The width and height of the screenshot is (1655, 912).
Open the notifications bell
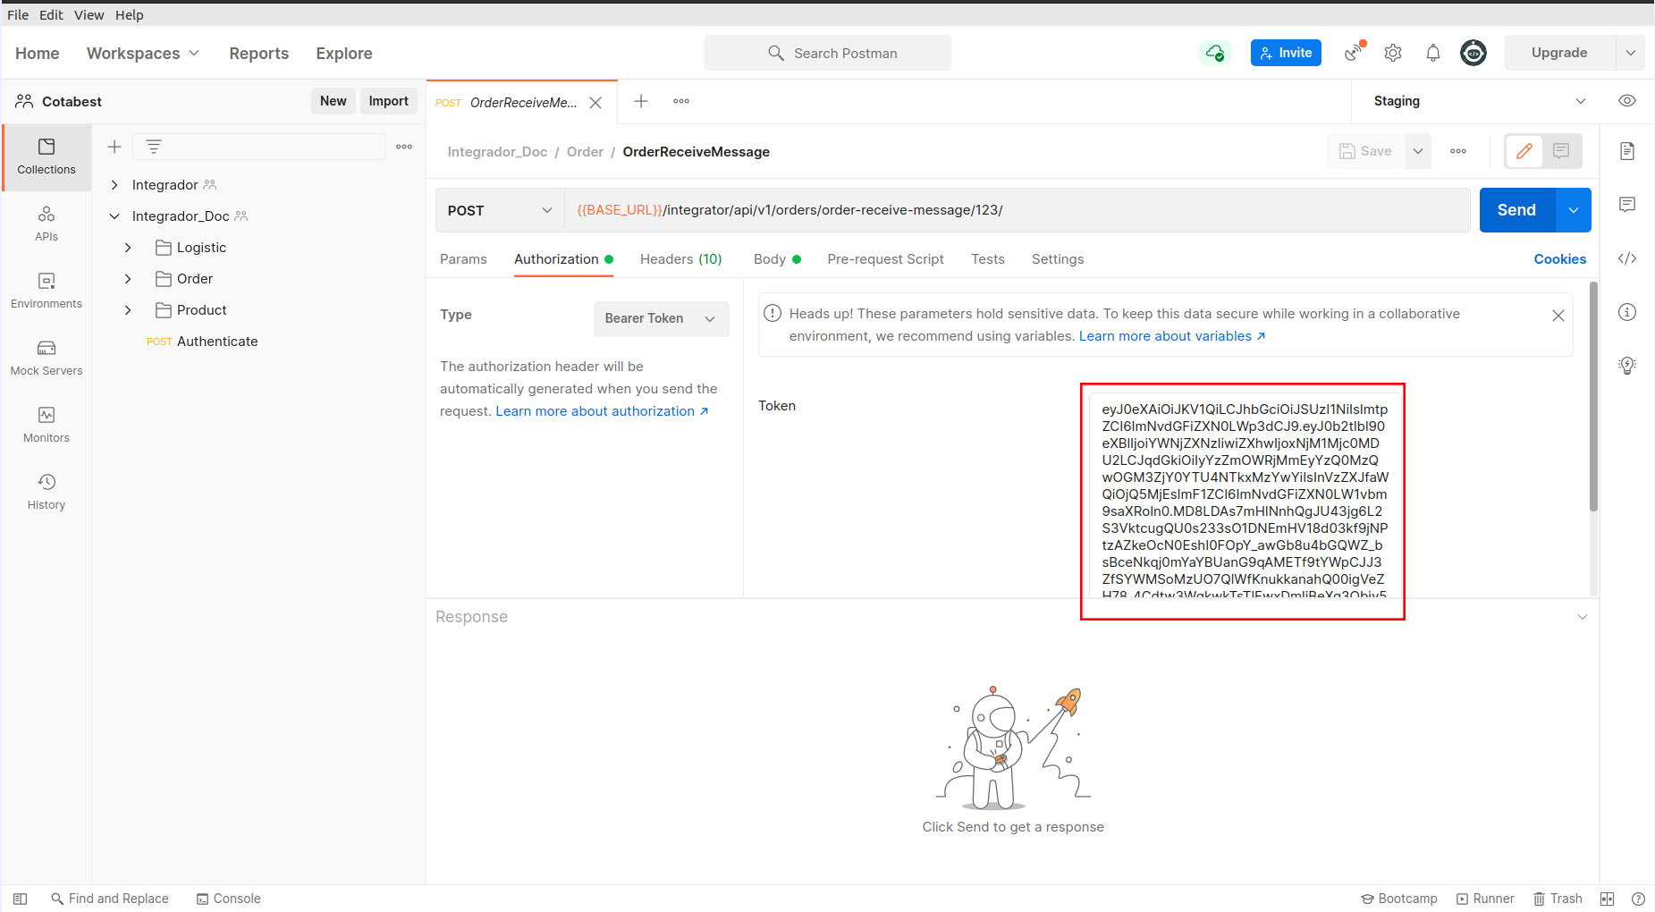point(1433,53)
